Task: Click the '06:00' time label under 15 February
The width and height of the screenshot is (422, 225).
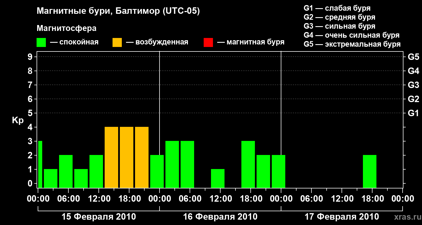Action: tap(68, 199)
